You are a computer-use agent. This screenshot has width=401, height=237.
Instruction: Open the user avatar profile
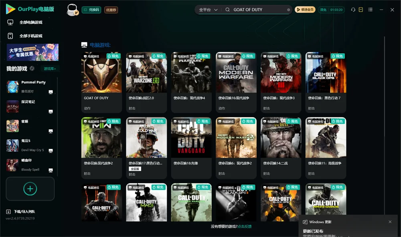click(72, 10)
